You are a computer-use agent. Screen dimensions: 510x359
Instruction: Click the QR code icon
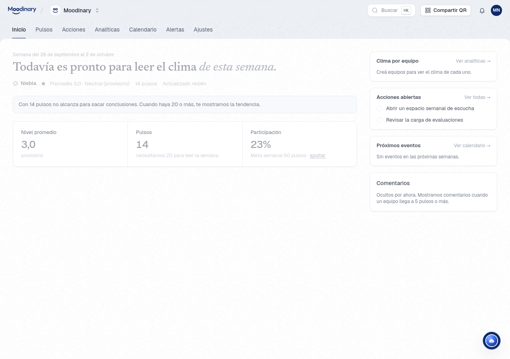428,10
